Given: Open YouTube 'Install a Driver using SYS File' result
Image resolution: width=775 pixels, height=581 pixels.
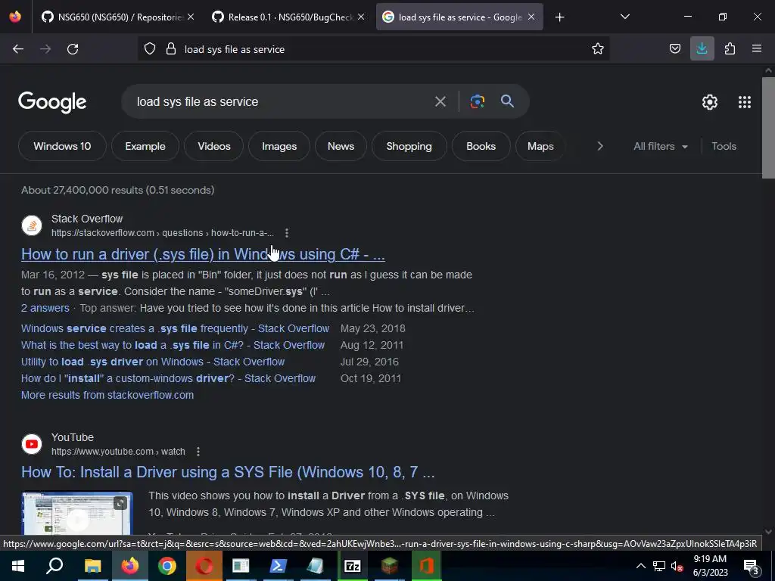Looking at the screenshot, I should (x=228, y=472).
